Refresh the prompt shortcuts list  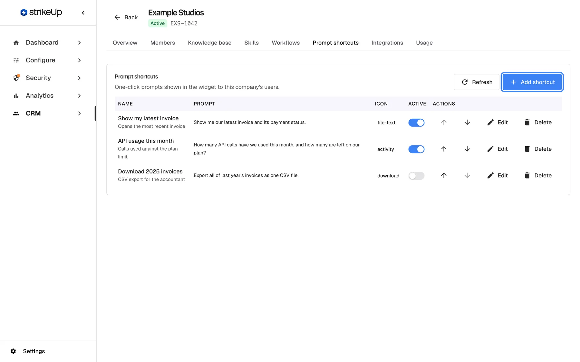477,82
